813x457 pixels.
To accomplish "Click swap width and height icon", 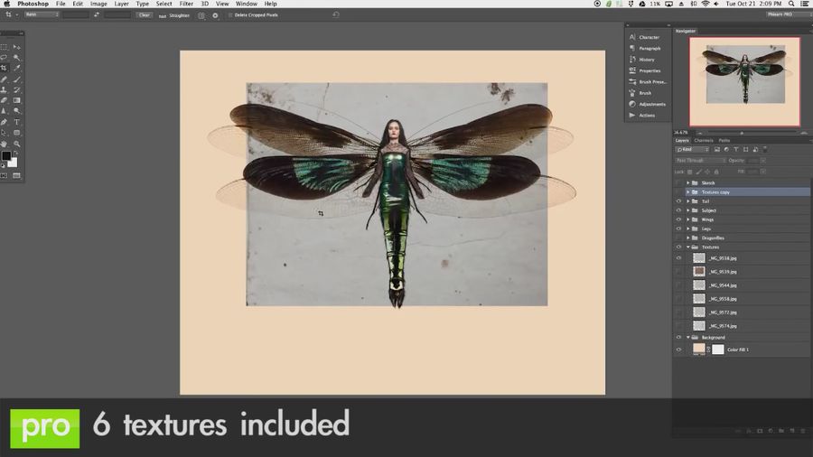I will 97,15.
